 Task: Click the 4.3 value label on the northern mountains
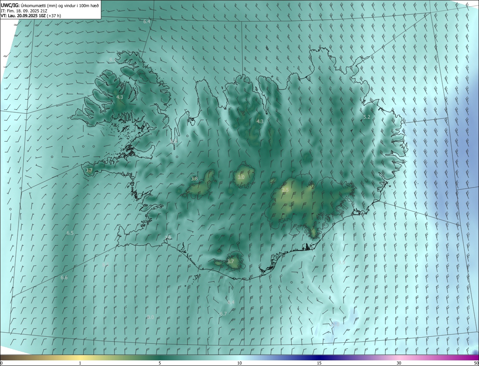(x=260, y=121)
